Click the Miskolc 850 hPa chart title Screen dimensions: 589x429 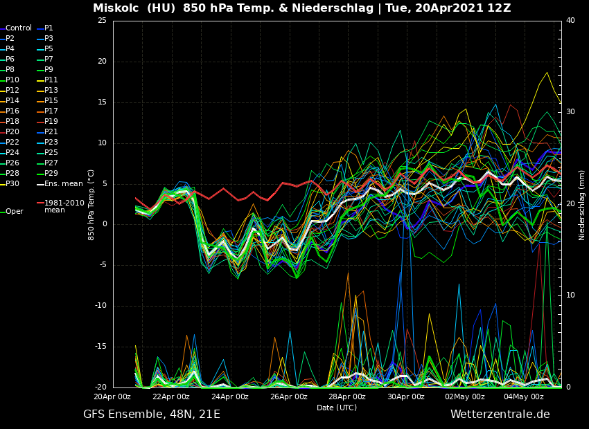(x=301, y=8)
